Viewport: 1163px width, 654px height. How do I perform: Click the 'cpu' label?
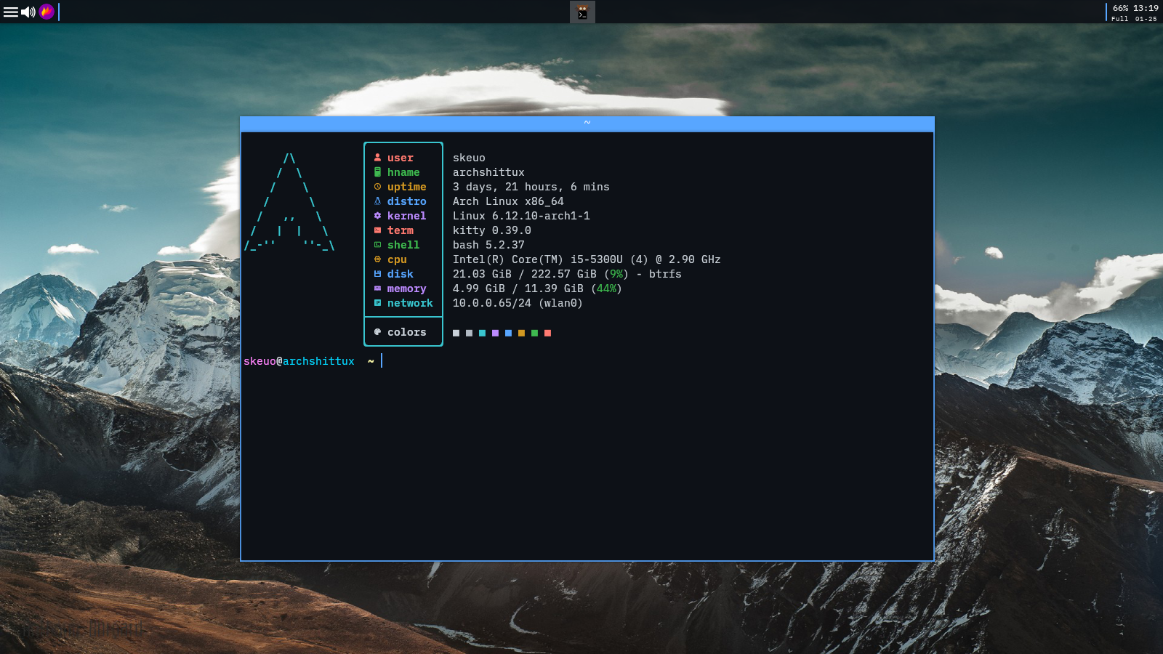(397, 259)
